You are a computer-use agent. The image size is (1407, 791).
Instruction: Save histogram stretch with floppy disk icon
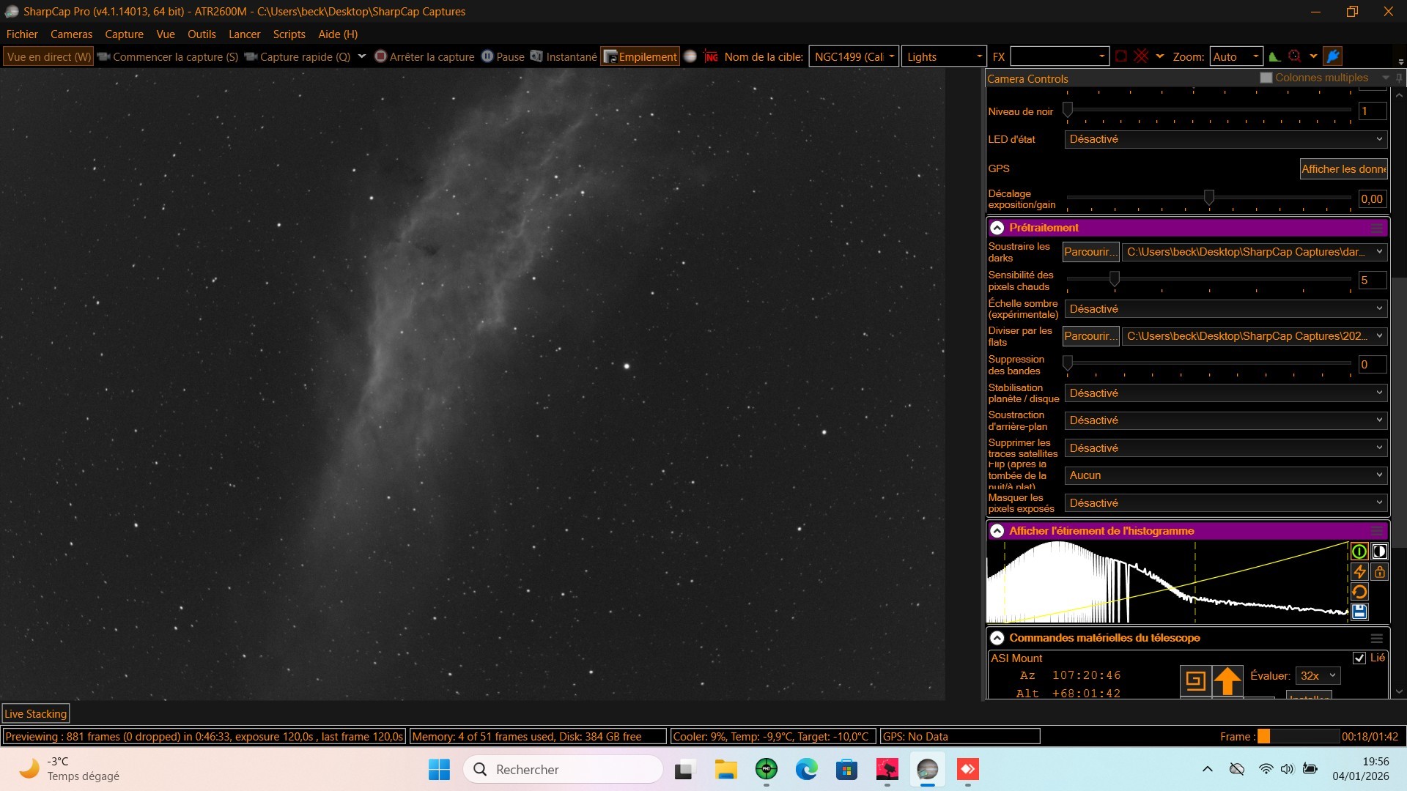1359,612
